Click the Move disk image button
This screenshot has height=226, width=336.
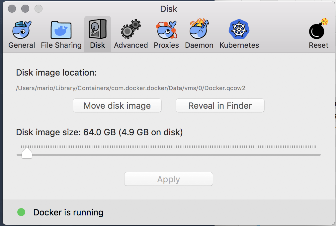tap(117, 105)
